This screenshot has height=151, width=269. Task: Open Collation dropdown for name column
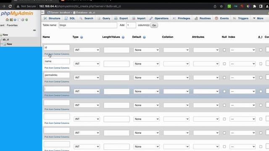176,64
